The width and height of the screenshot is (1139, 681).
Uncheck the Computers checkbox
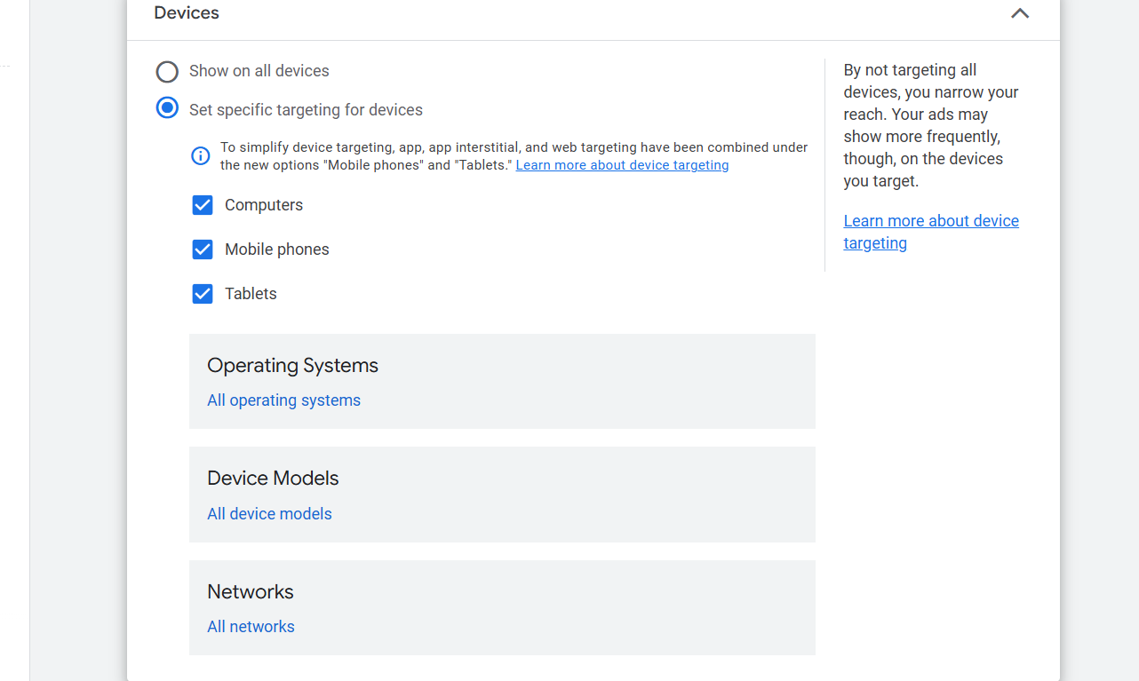[203, 205]
